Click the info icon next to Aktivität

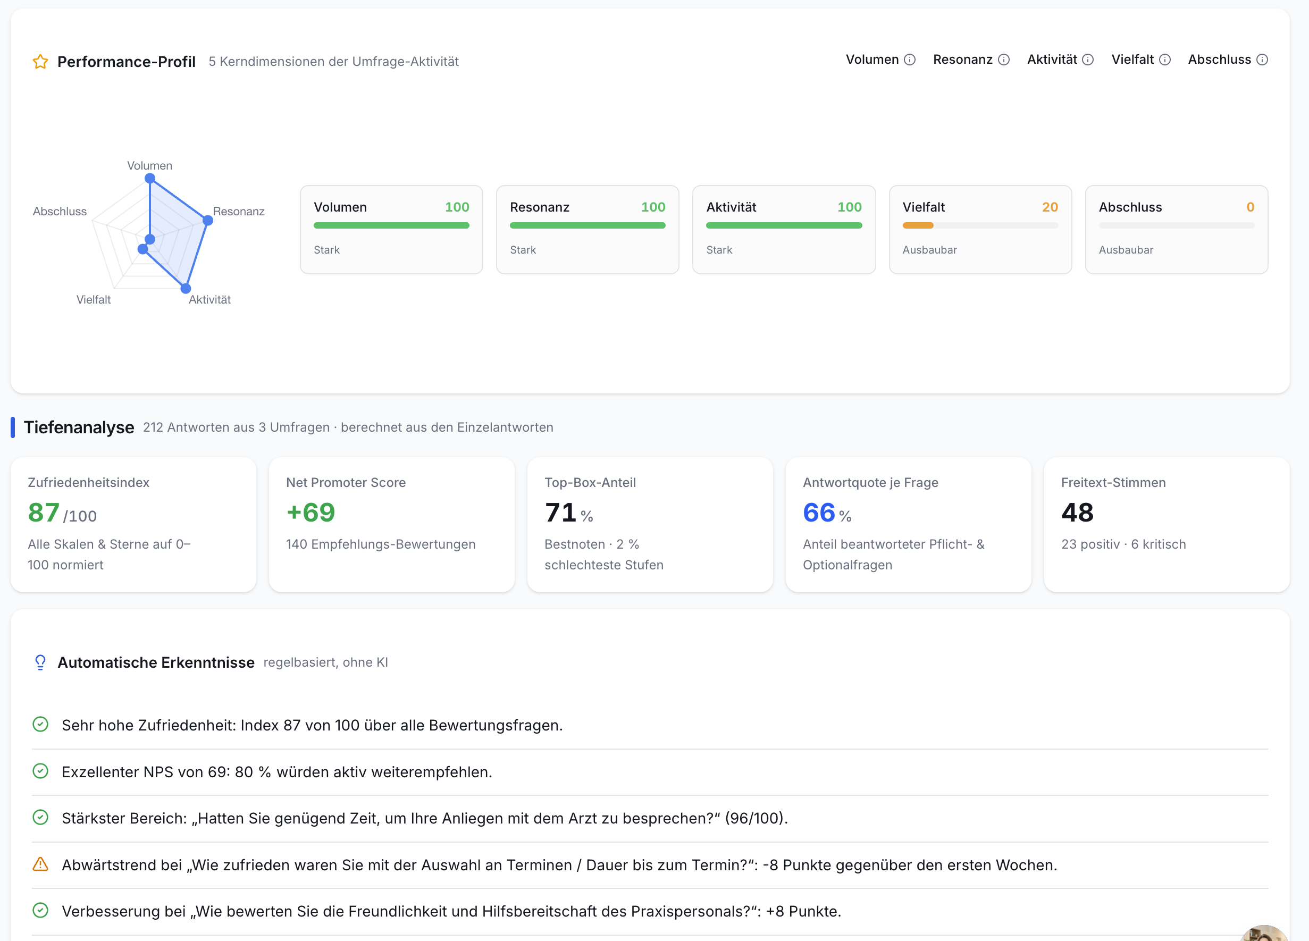tap(1088, 60)
